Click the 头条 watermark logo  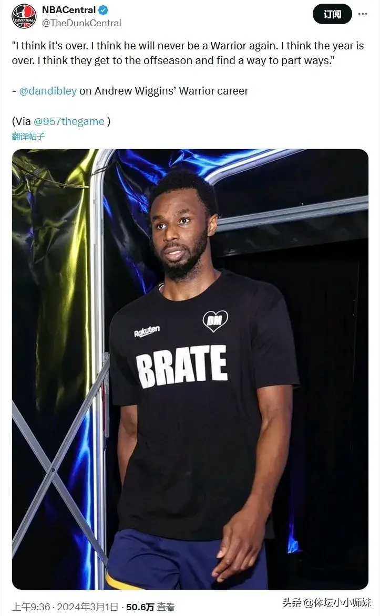[x=292, y=602]
